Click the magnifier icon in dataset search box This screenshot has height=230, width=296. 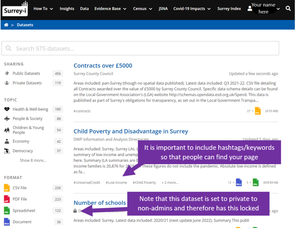(x=8, y=48)
